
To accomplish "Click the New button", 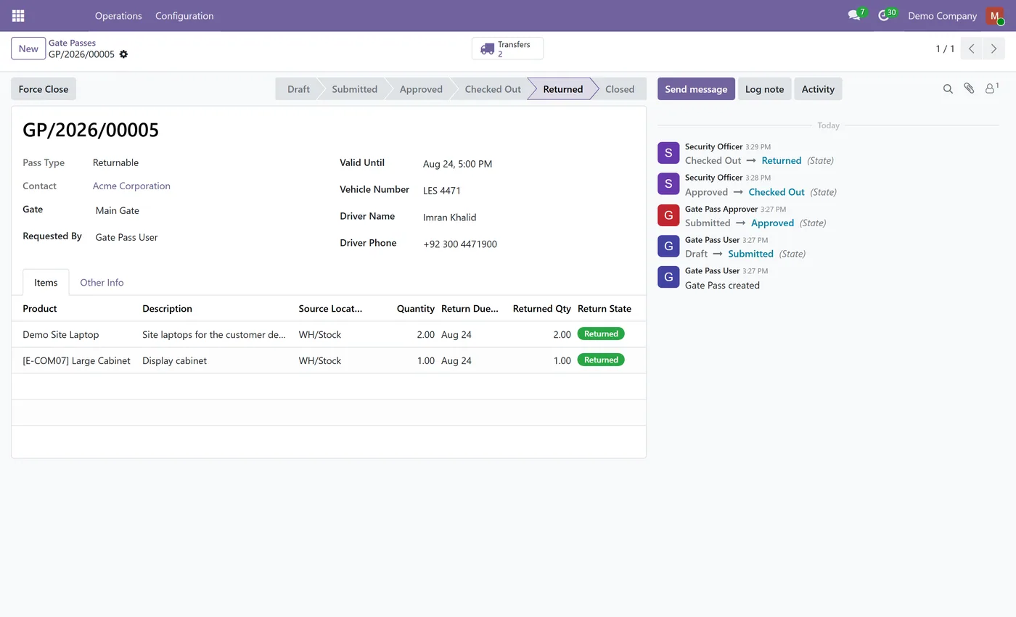I will click(x=28, y=49).
